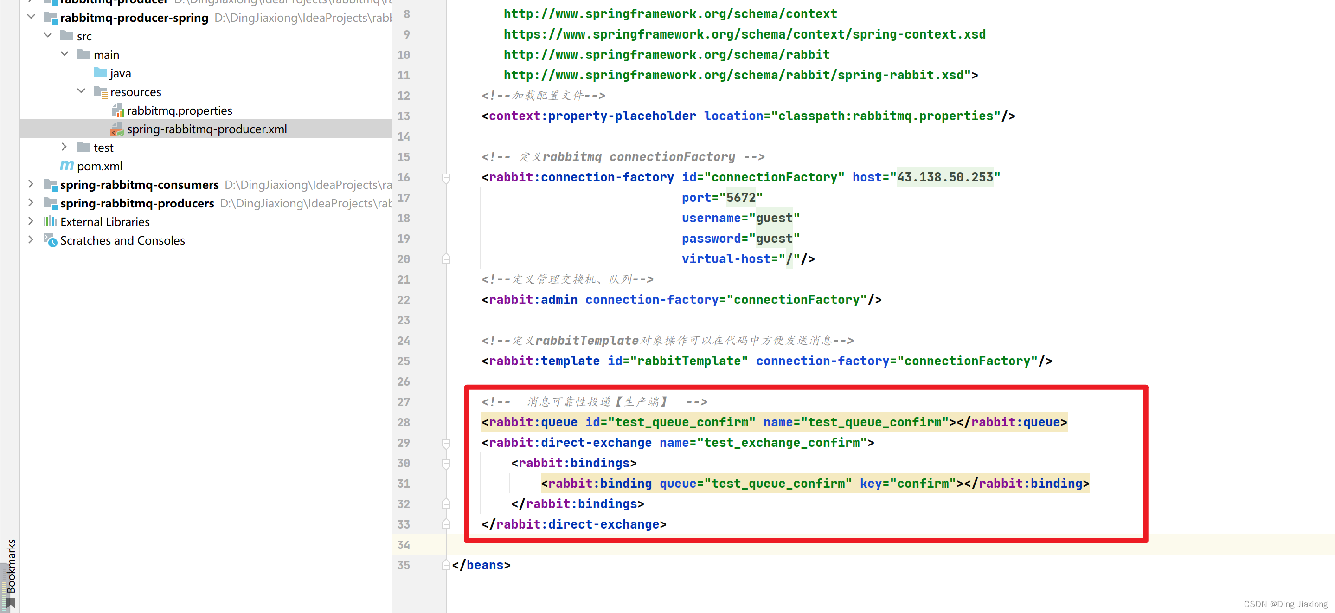1335x613 pixels.
Task: Click line number 25 in gutter
Action: [404, 361]
